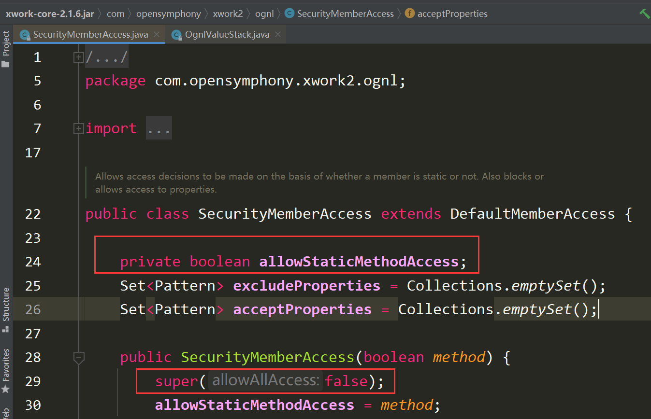Click the excludeProperties field name

(306, 286)
